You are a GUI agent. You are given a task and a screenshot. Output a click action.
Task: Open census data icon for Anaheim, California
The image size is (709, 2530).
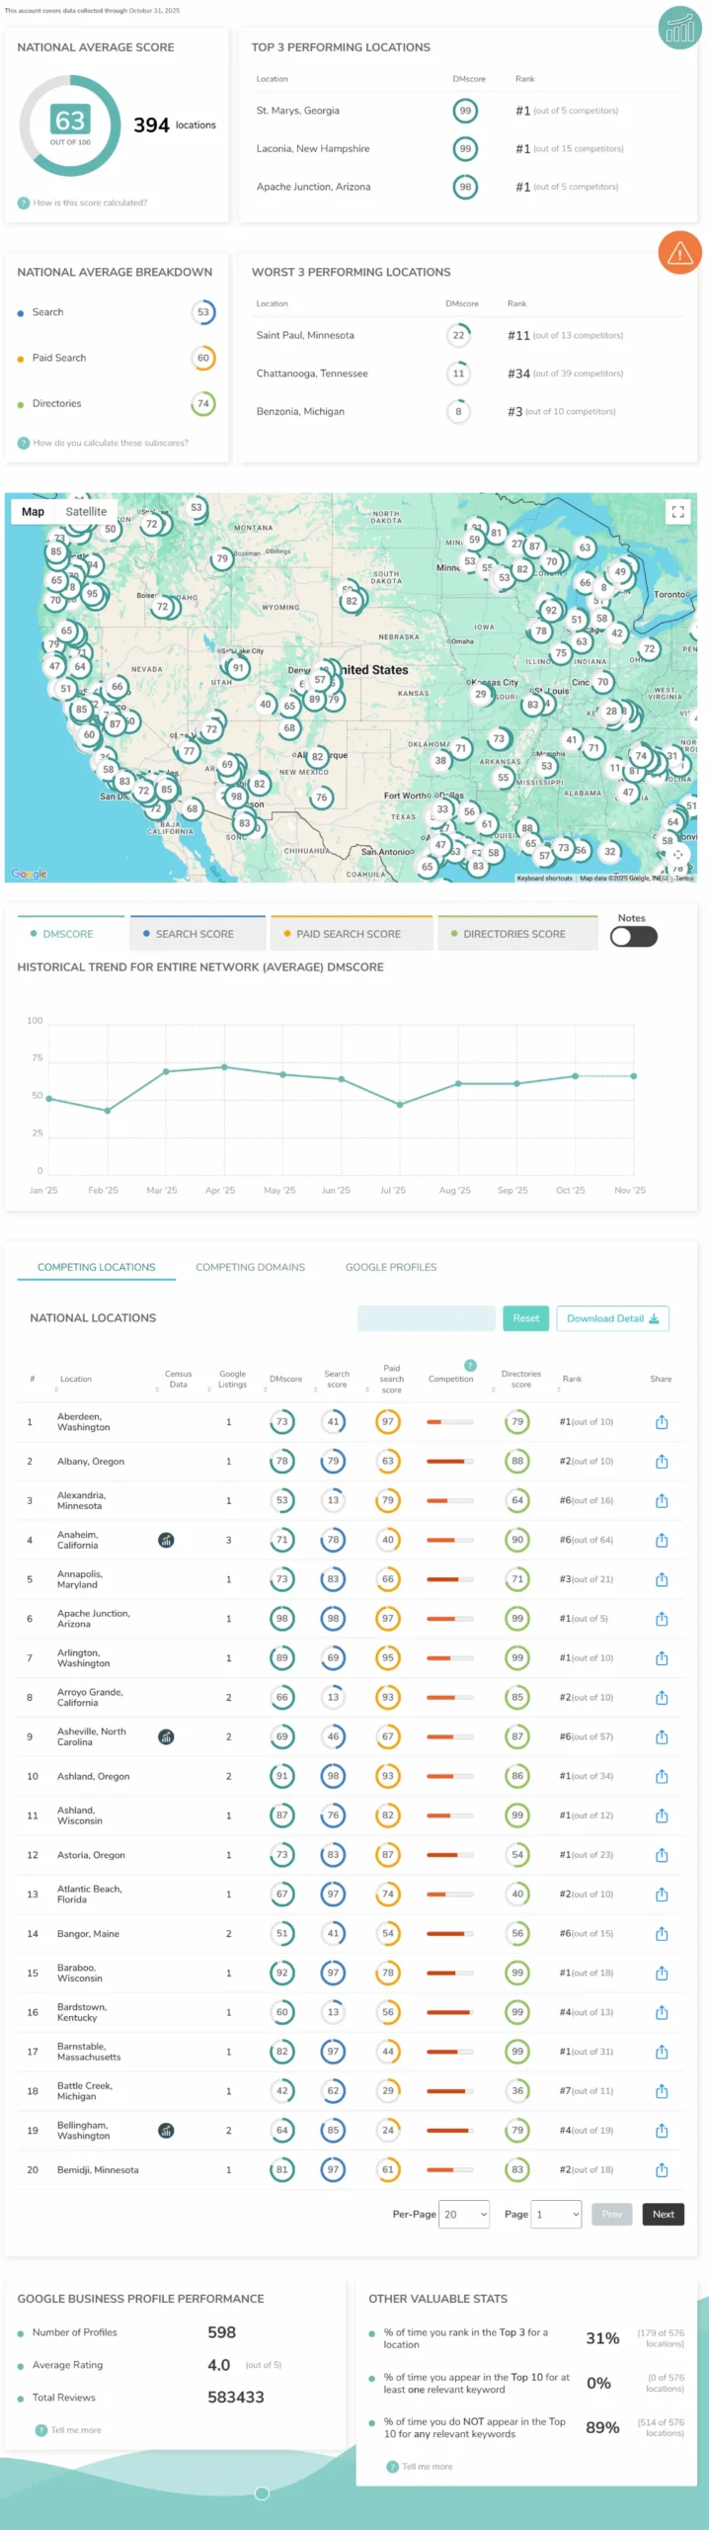(x=167, y=1540)
